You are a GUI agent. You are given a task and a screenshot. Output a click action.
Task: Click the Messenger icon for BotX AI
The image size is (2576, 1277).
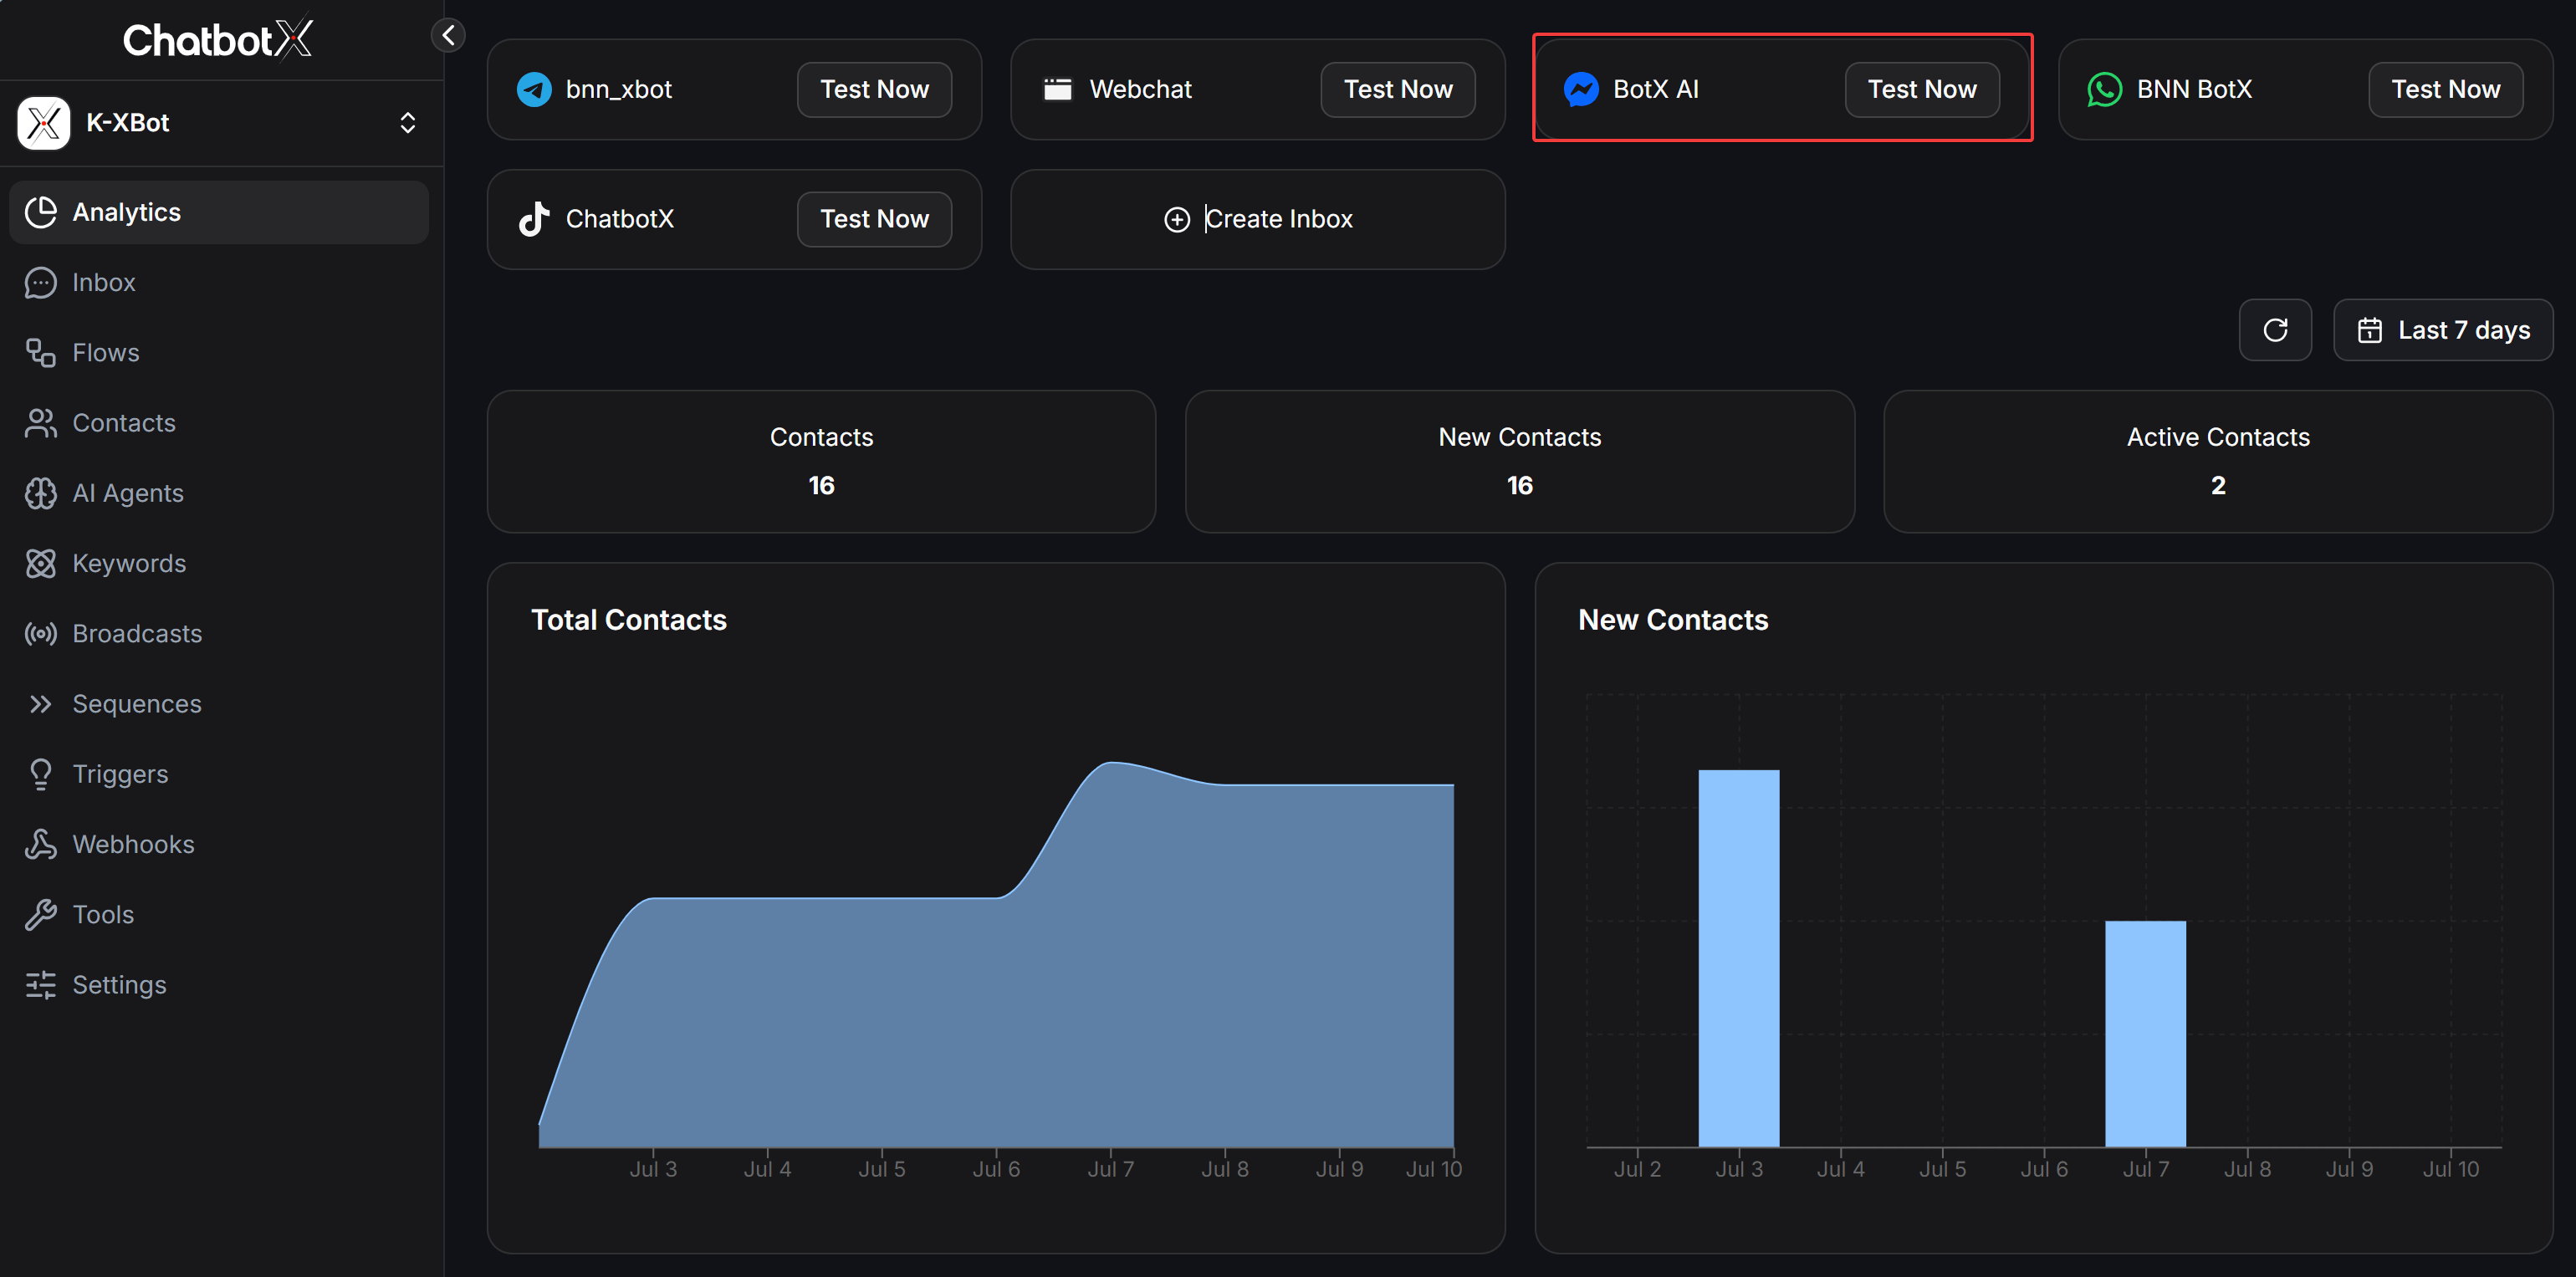(x=1581, y=89)
